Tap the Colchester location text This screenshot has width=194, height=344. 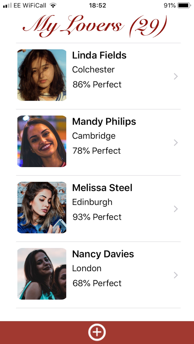point(93,70)
